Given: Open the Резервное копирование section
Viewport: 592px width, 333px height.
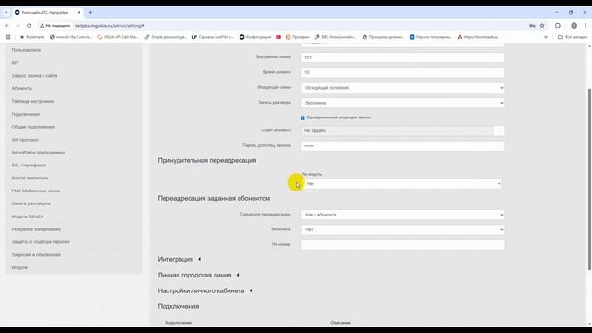Looking at the screenshot, I should coord(36,229).
